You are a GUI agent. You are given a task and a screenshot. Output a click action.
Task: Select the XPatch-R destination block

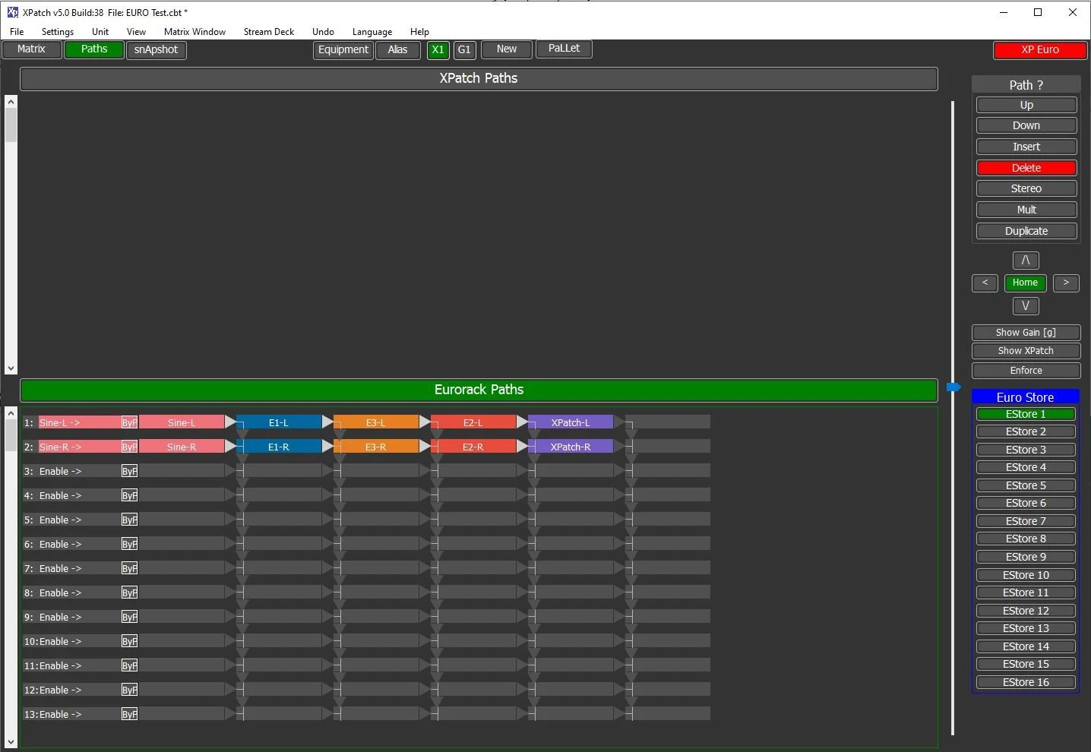pyautogui.click(x=571, y=447)
